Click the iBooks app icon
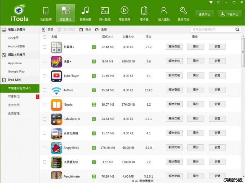 [56, 105]
